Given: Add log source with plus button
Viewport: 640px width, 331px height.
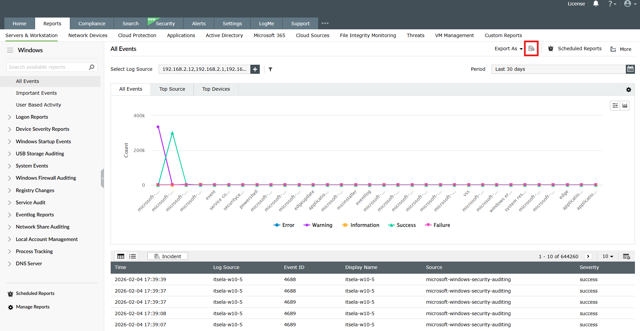Looking at the screenshot, I should coord(255,69).
